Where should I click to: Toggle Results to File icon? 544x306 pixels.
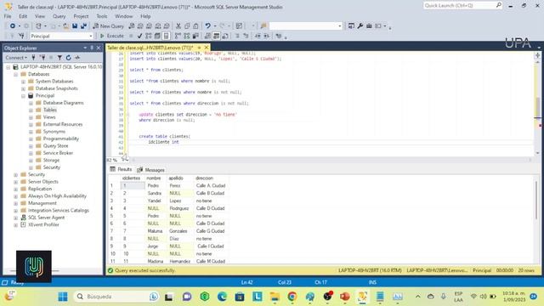tap(225, 36)
